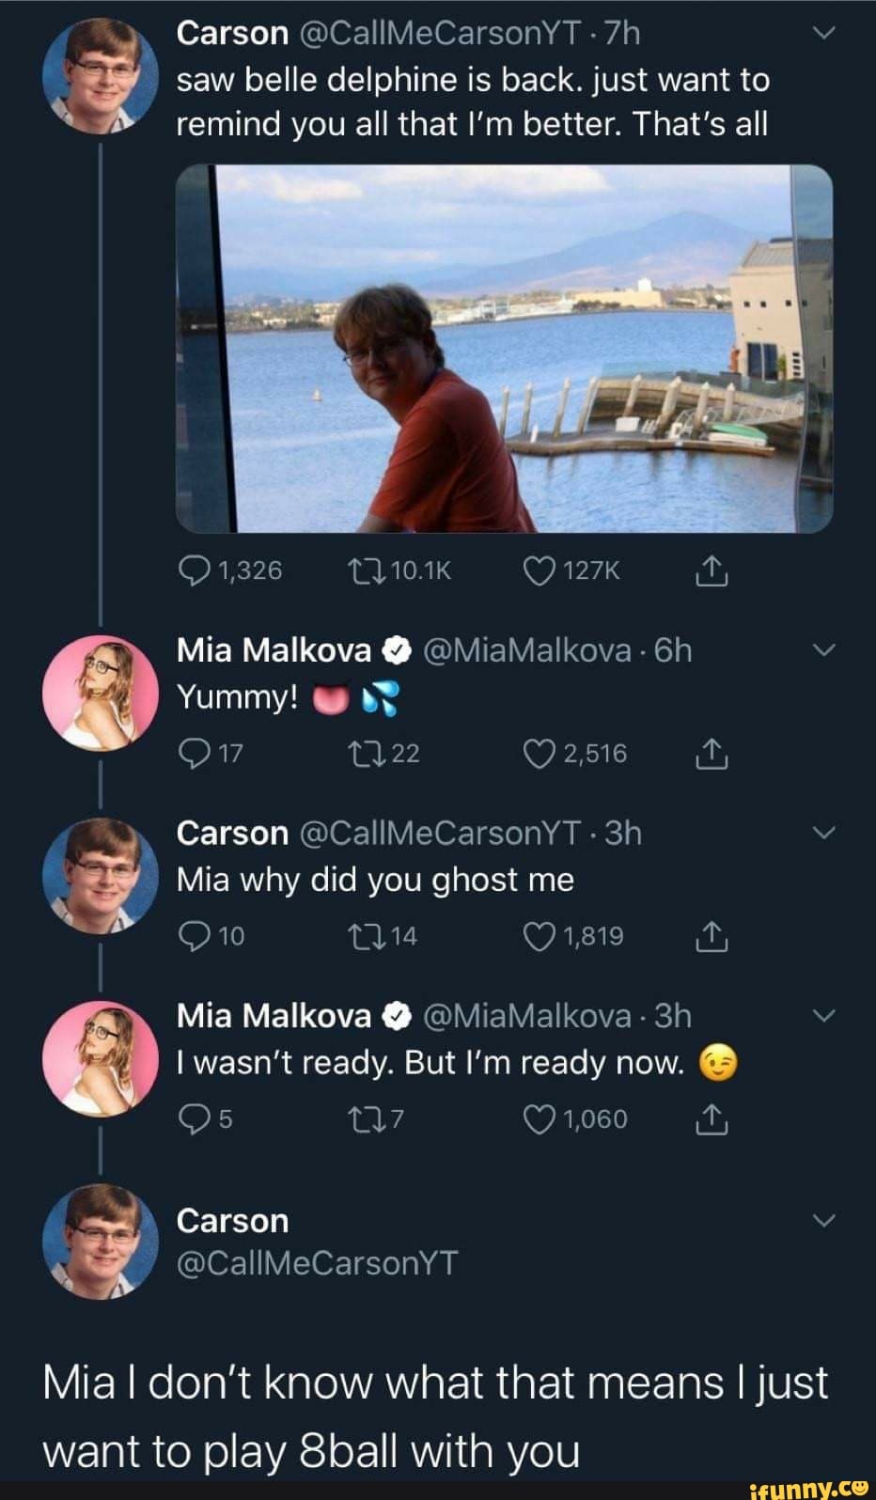
Task: Expand options for "I wasn't ready" tweet
Action: pyautogui.click(x=823, y=1016)
